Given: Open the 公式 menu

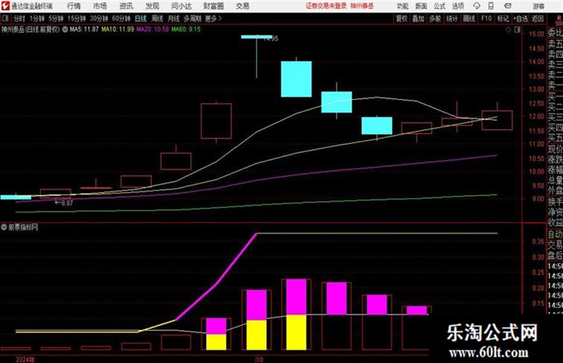Looking at the screenshot, I should 439,6.
